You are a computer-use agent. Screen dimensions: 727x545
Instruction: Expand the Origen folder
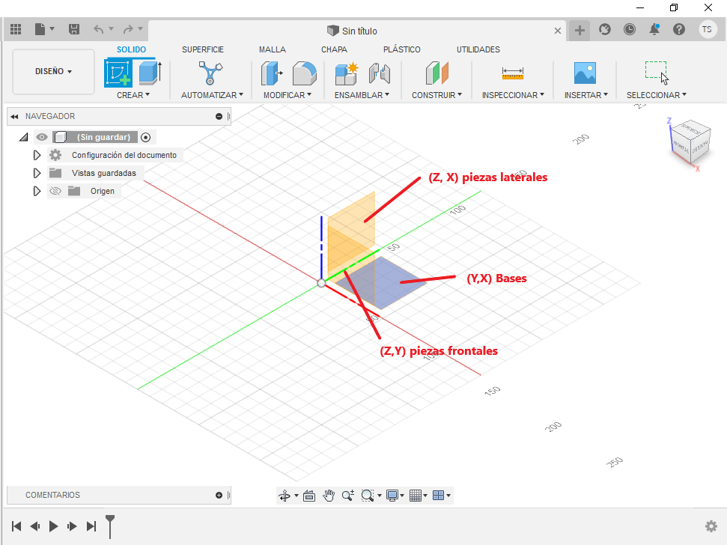37,191
